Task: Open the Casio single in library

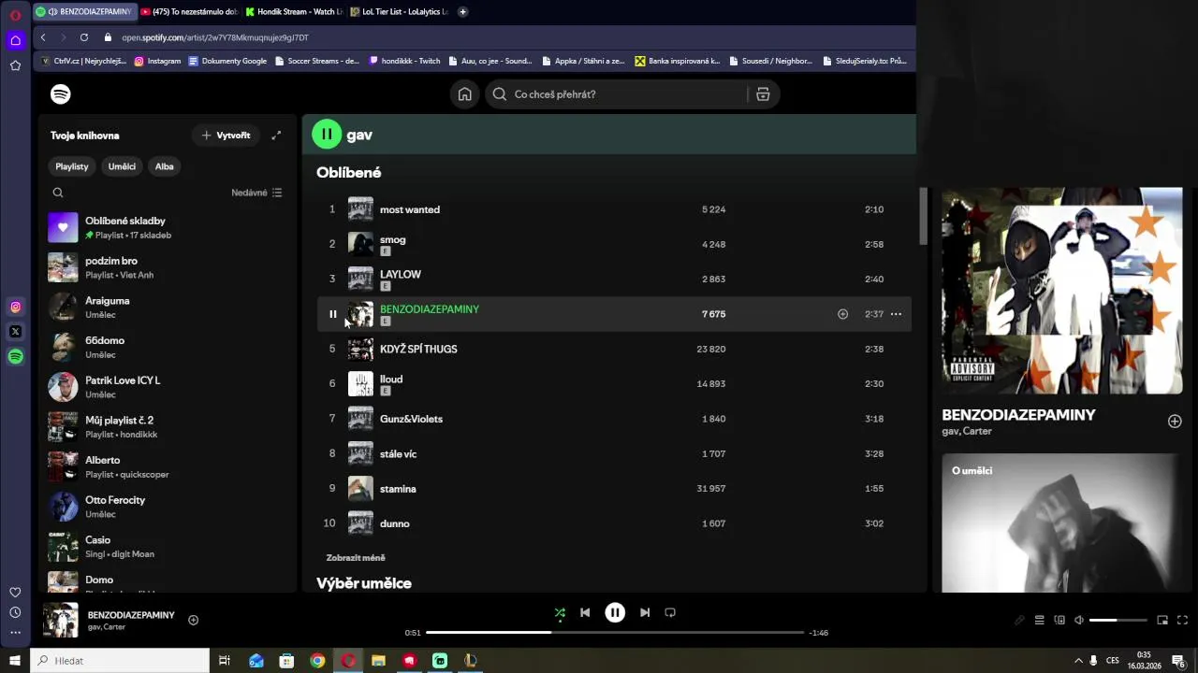Action: 168,547
